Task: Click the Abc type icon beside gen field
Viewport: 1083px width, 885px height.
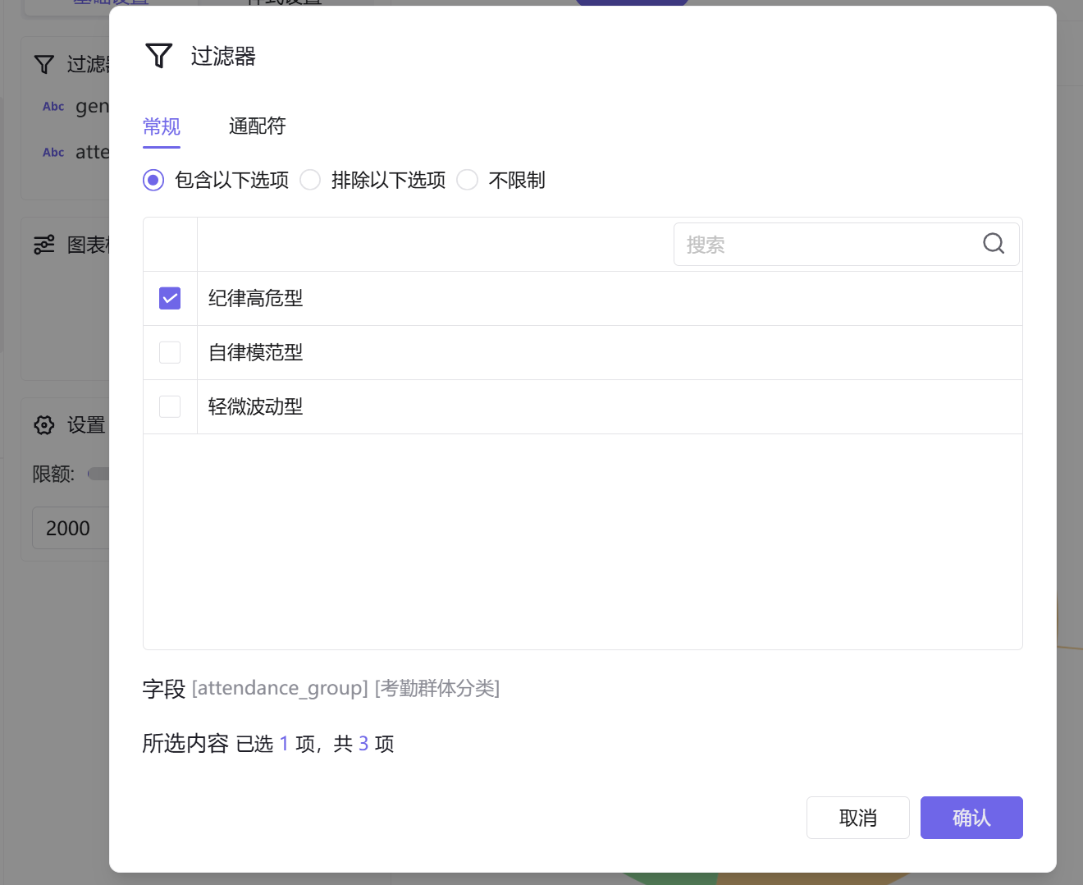Action: coord(53,107)
